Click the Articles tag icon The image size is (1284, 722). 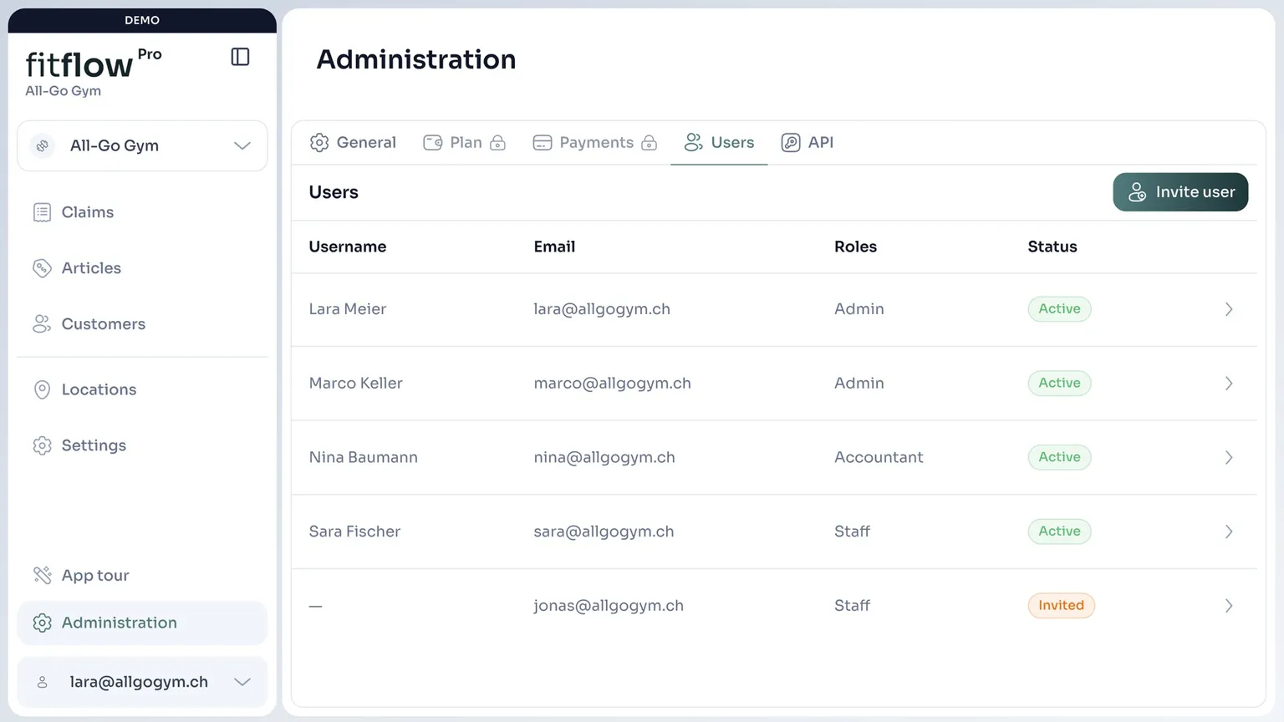pos(42,268)
